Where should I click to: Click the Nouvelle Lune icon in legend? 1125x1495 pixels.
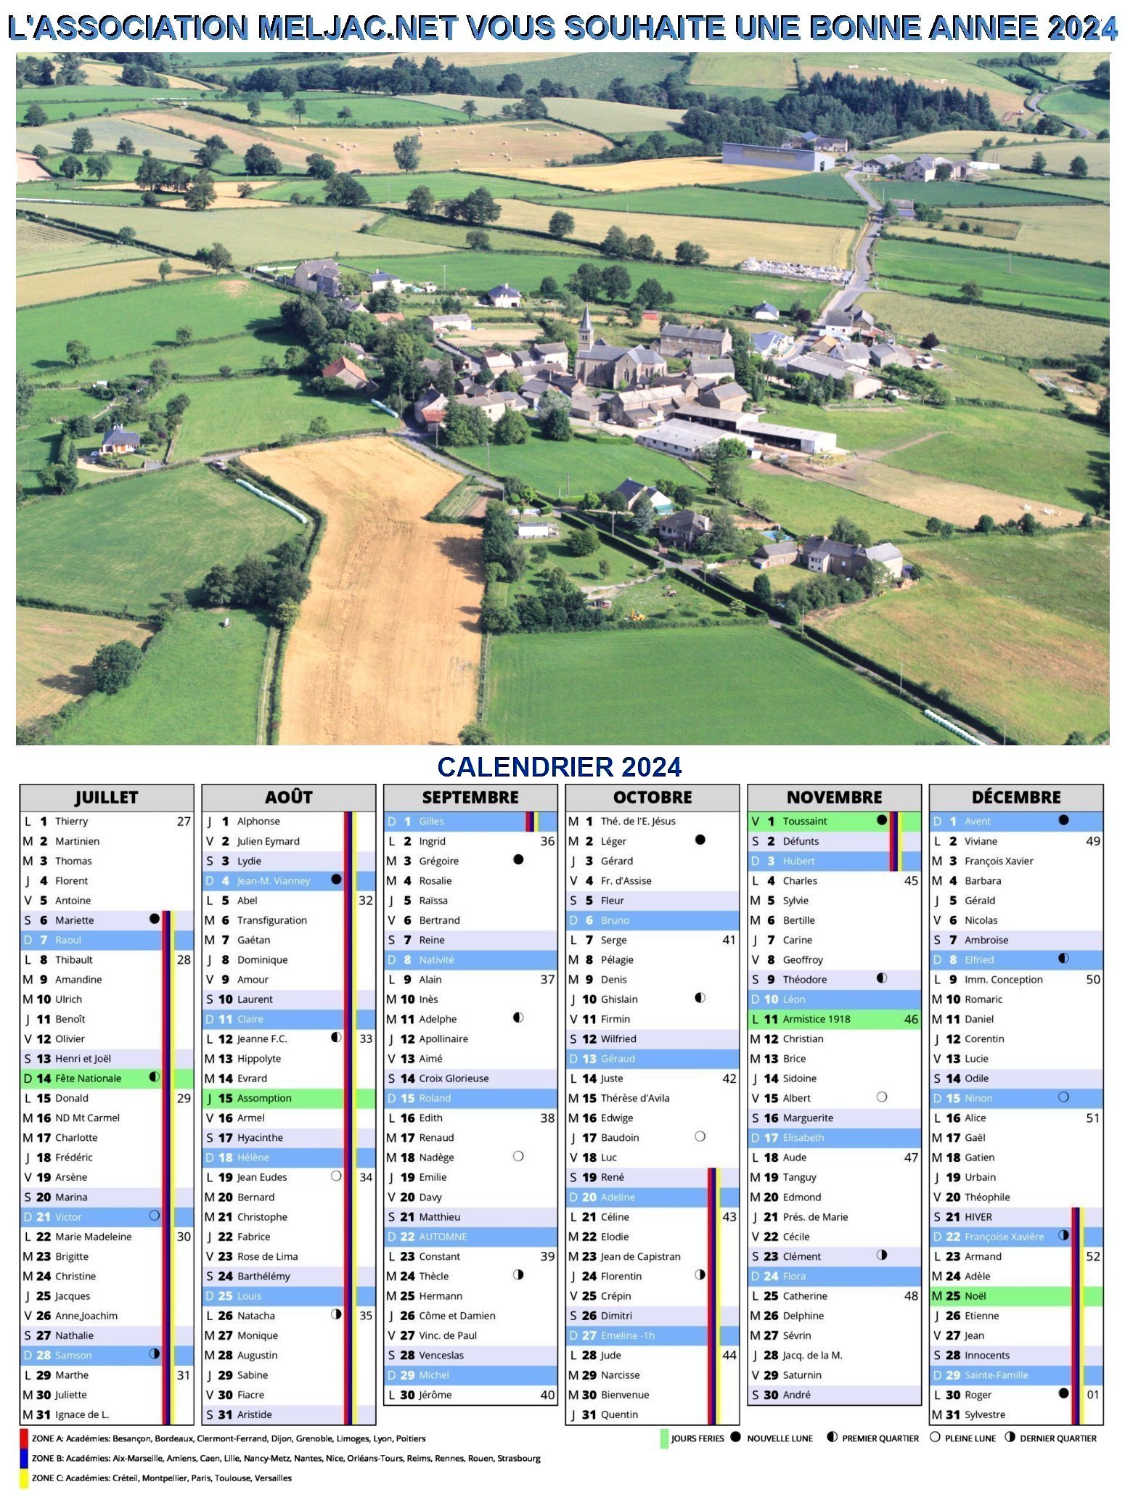pos(735,1437)
